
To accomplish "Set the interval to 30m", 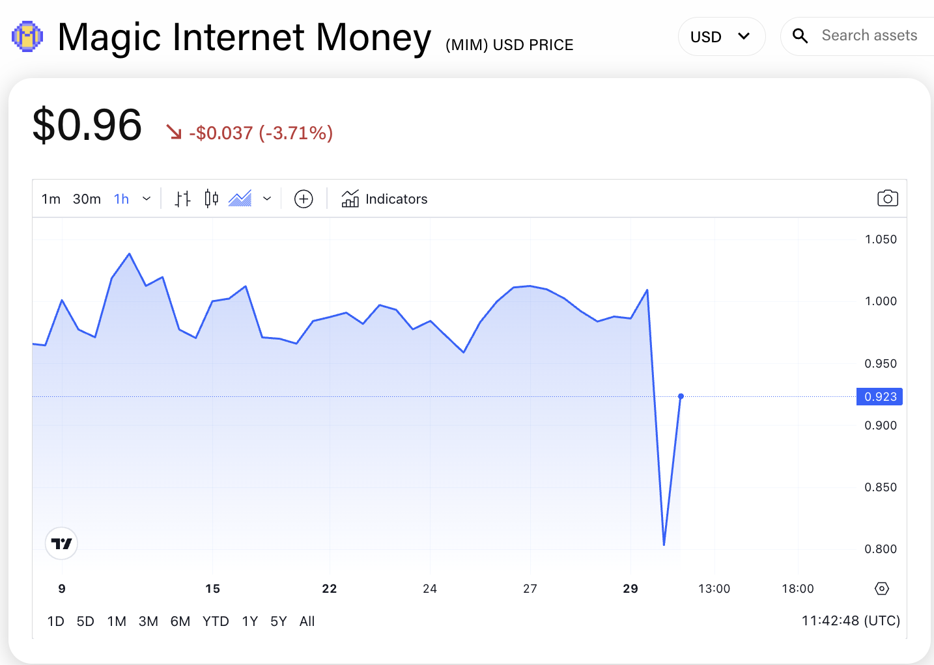I will tap(87, 198).
